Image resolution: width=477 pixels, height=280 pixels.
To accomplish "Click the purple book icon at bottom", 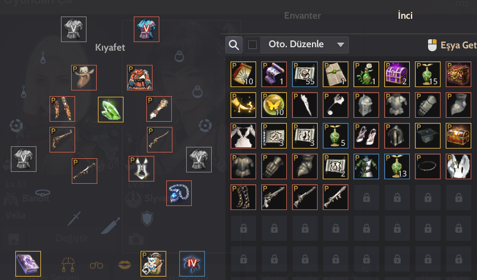I will [28, 263].
